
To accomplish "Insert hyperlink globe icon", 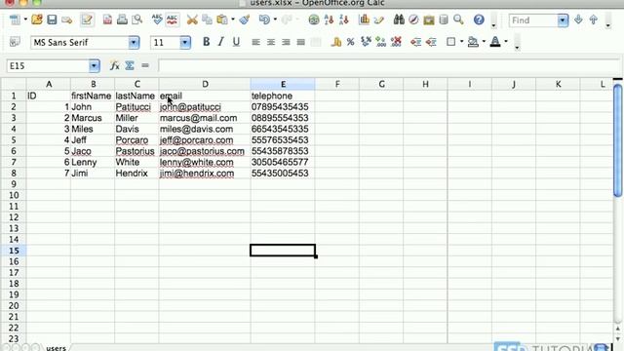I will click(x=314, y=19).
